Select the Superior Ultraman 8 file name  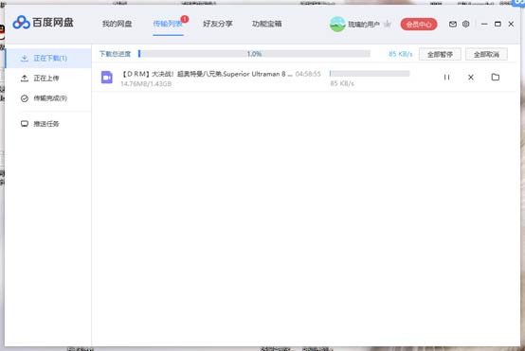[x=207, y=74]
